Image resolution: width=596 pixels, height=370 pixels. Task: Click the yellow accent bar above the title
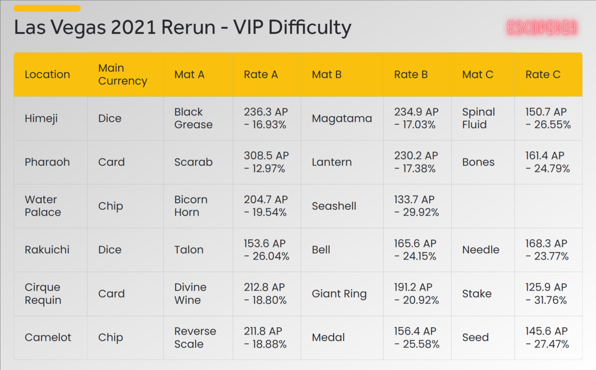47,8
